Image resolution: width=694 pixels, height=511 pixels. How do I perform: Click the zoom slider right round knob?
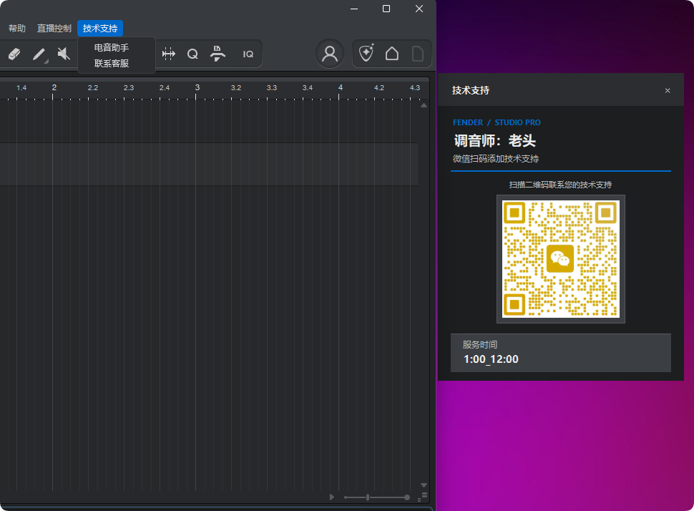[407, 497]
